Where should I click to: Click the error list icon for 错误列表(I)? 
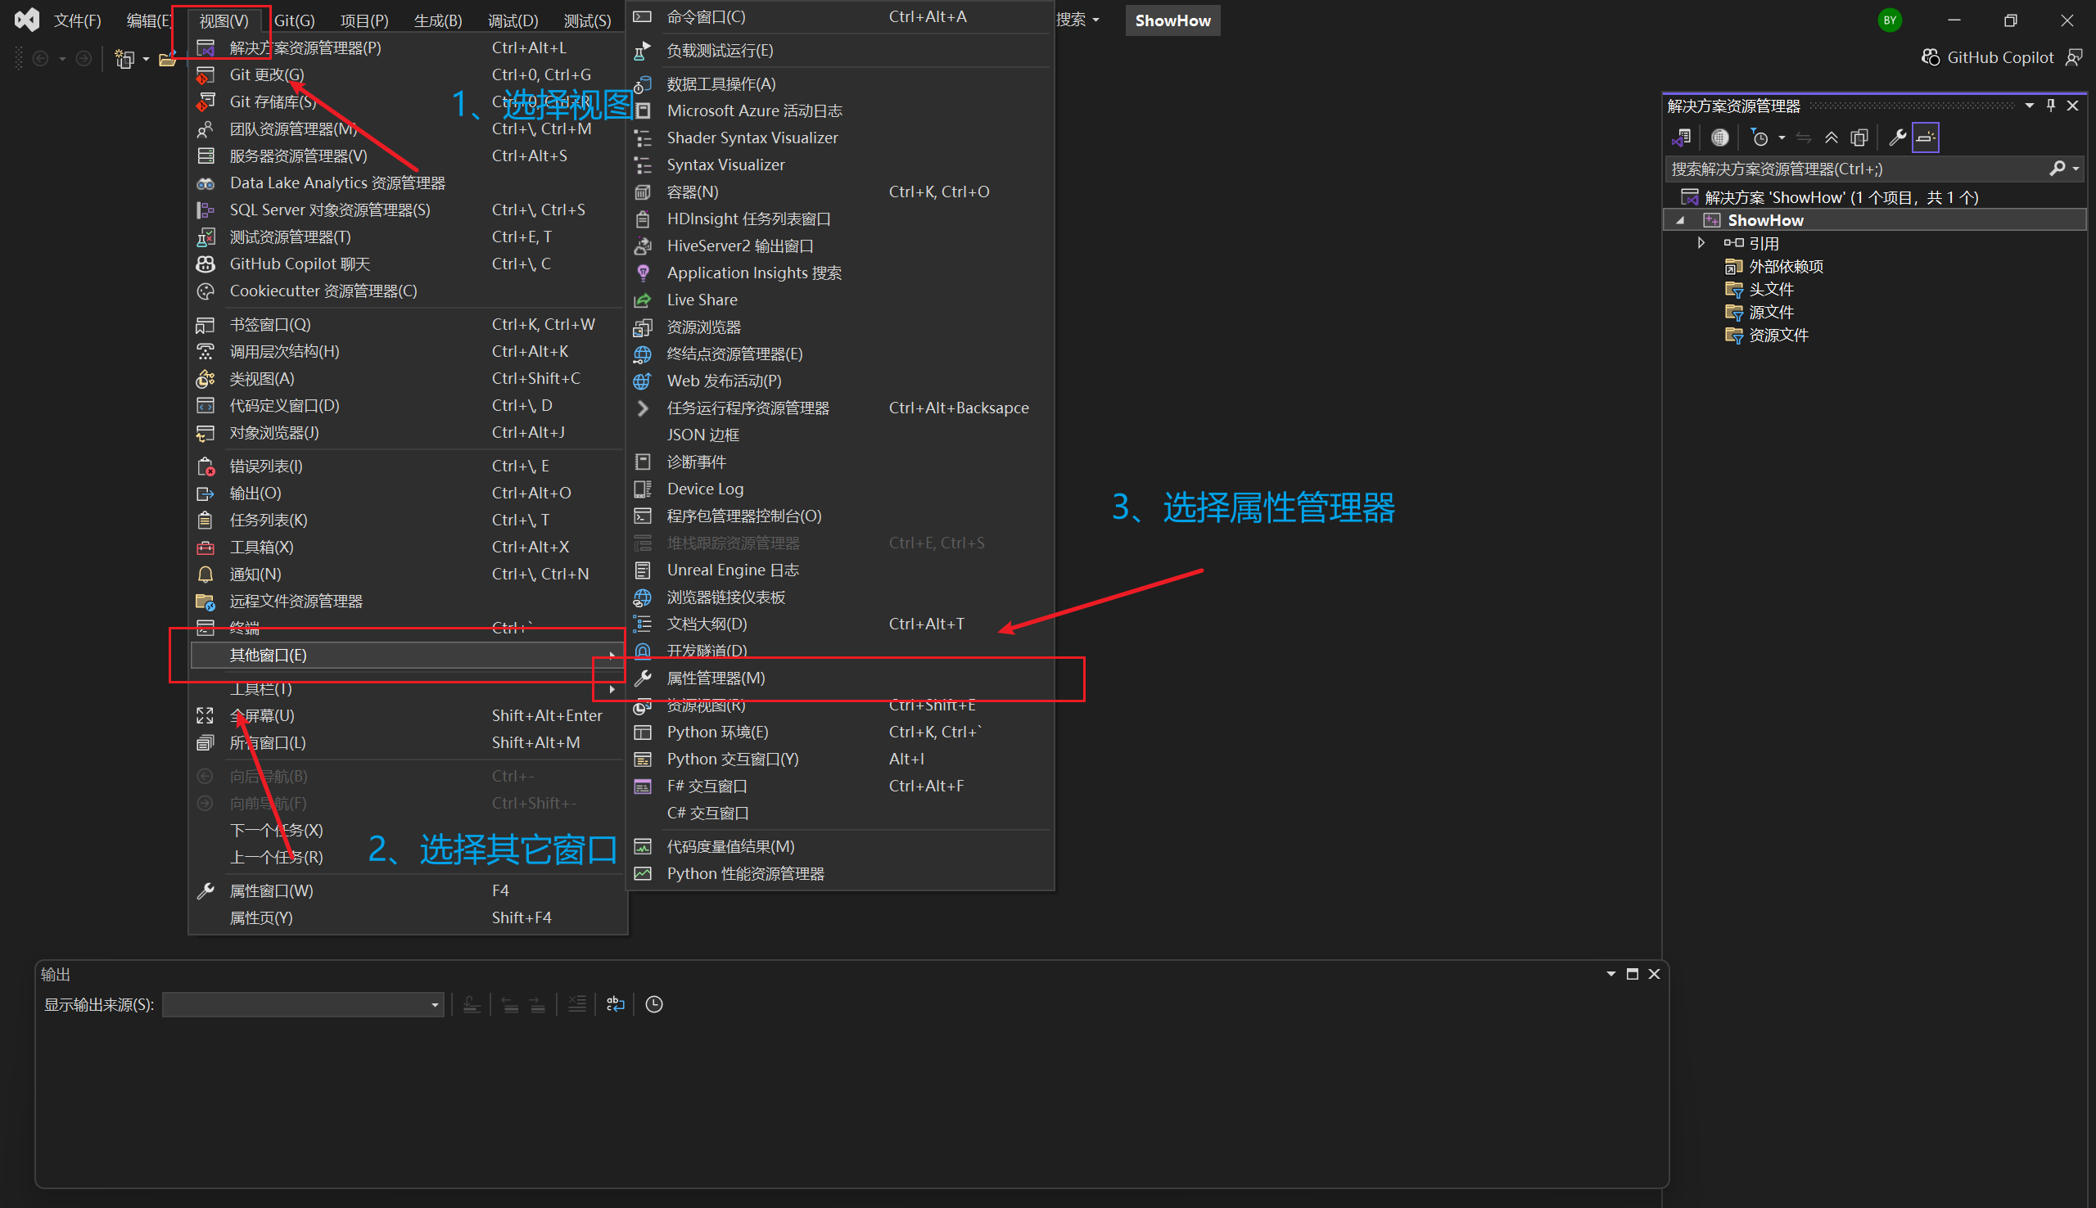(x=206, y=467)
